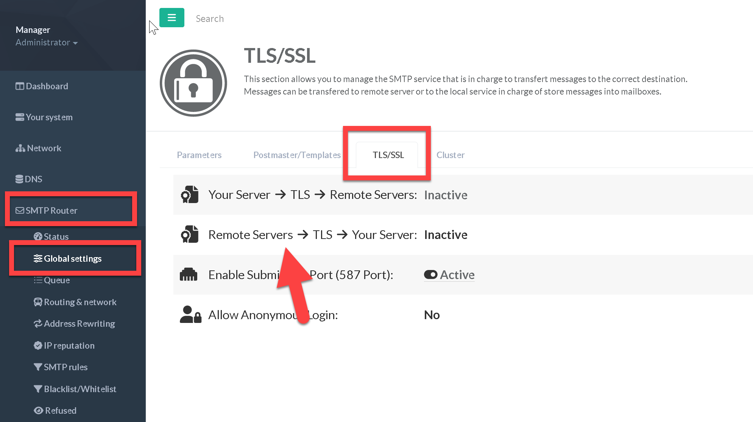This screenshot has width=753, height=422.
Task: Click the DNS database icon
Action: [19, 179]
